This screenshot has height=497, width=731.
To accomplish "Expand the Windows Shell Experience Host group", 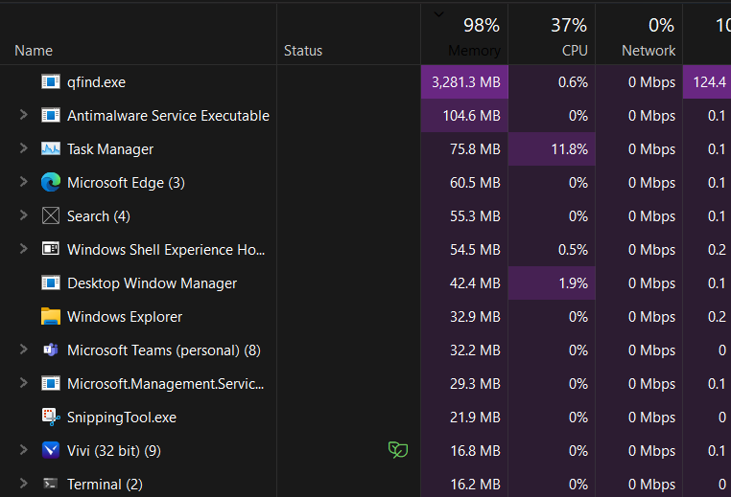I will (23, 249).
